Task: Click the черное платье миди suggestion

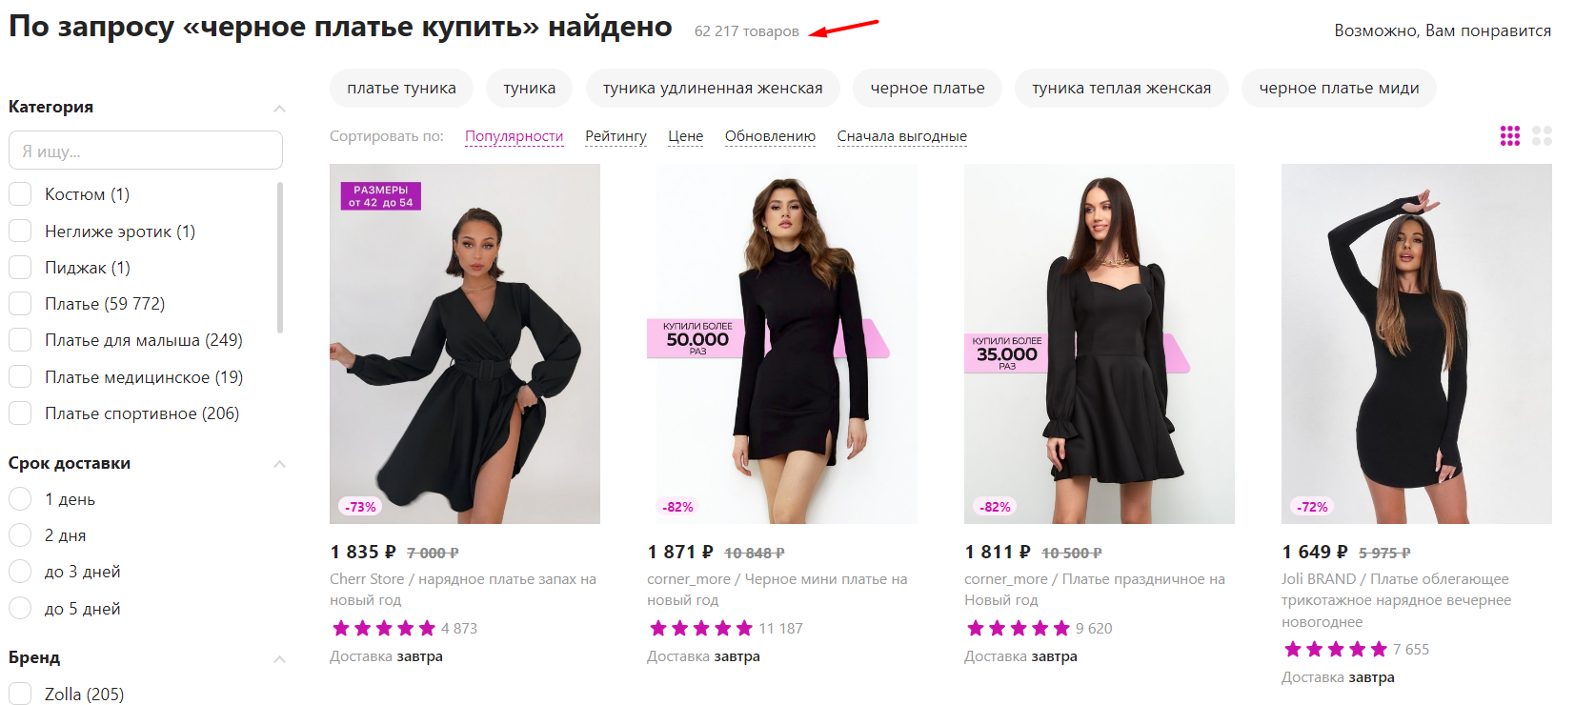Action: point(1339,89)
